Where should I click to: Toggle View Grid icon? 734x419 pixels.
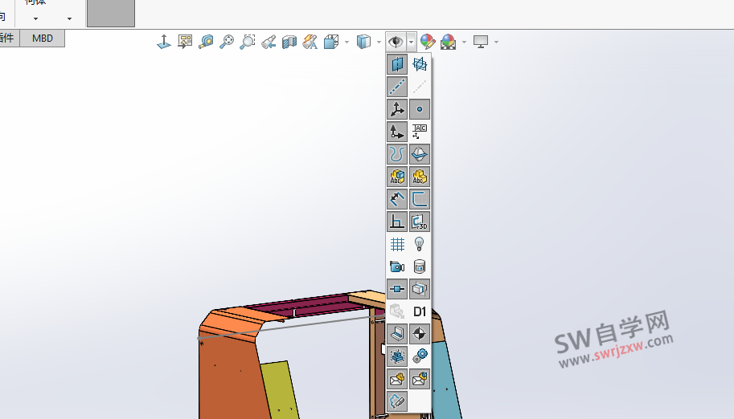(x=397, y=244)
